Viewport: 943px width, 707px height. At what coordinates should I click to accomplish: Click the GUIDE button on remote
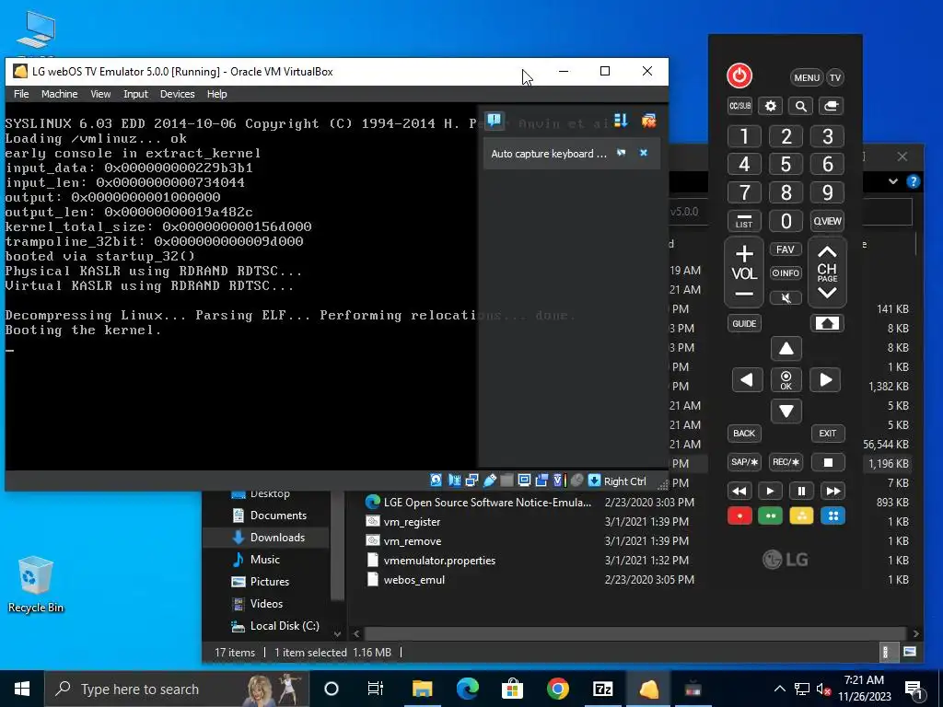744,323
